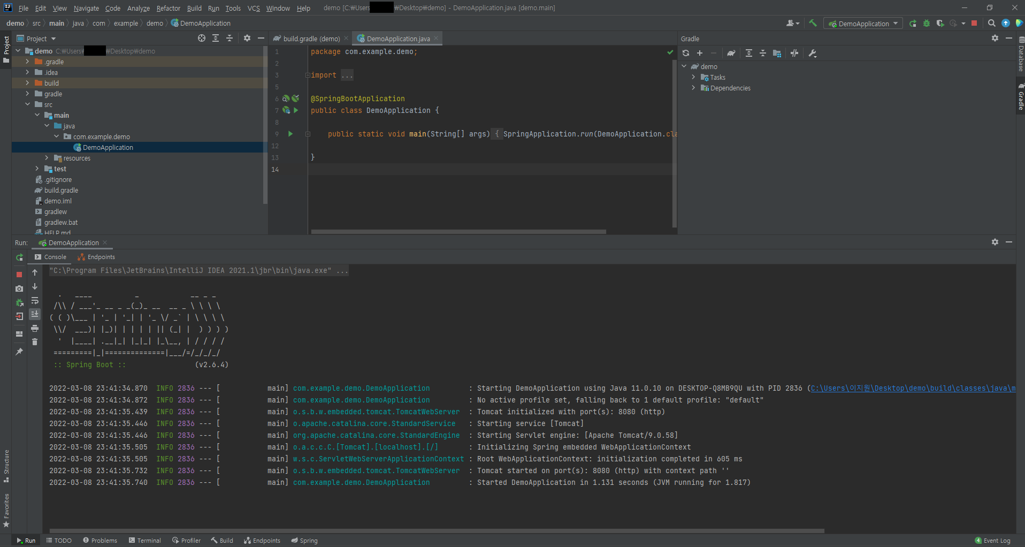1025x547 pixels.
Task: Follow the build classes path link in console
Action: pyautogui.click(x=913, y=388)
